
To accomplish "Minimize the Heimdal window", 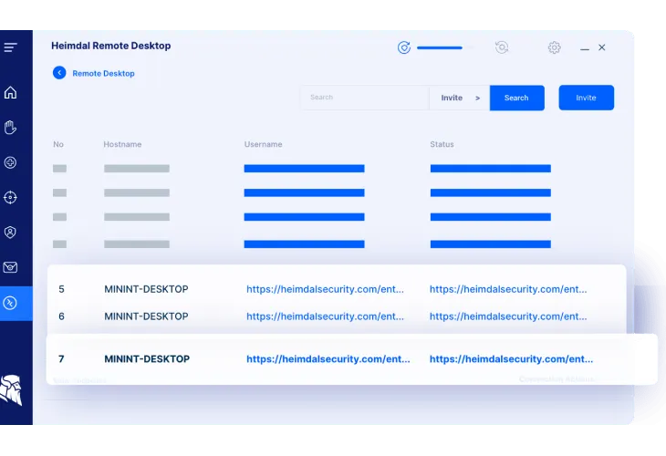I will (585, 48).
